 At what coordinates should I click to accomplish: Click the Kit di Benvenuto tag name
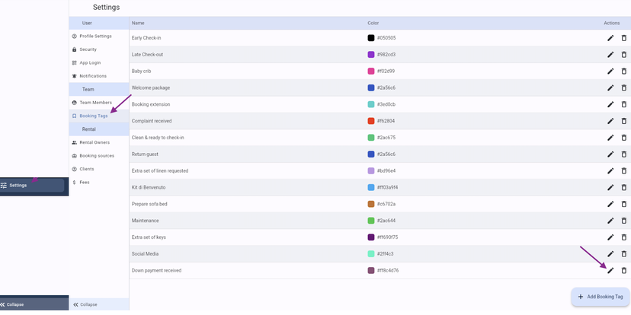[x=149, y=187]
